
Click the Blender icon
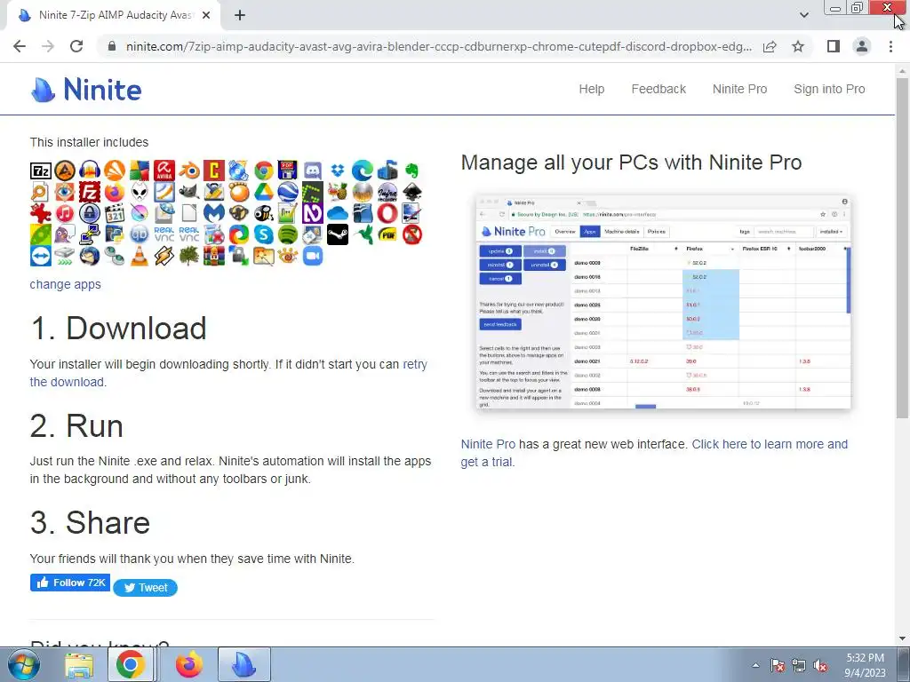pyautogui.click(x=189, y=170)
